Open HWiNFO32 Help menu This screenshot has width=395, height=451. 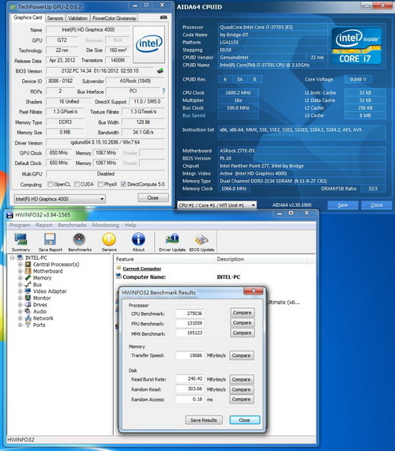click(x=130, y=225)
